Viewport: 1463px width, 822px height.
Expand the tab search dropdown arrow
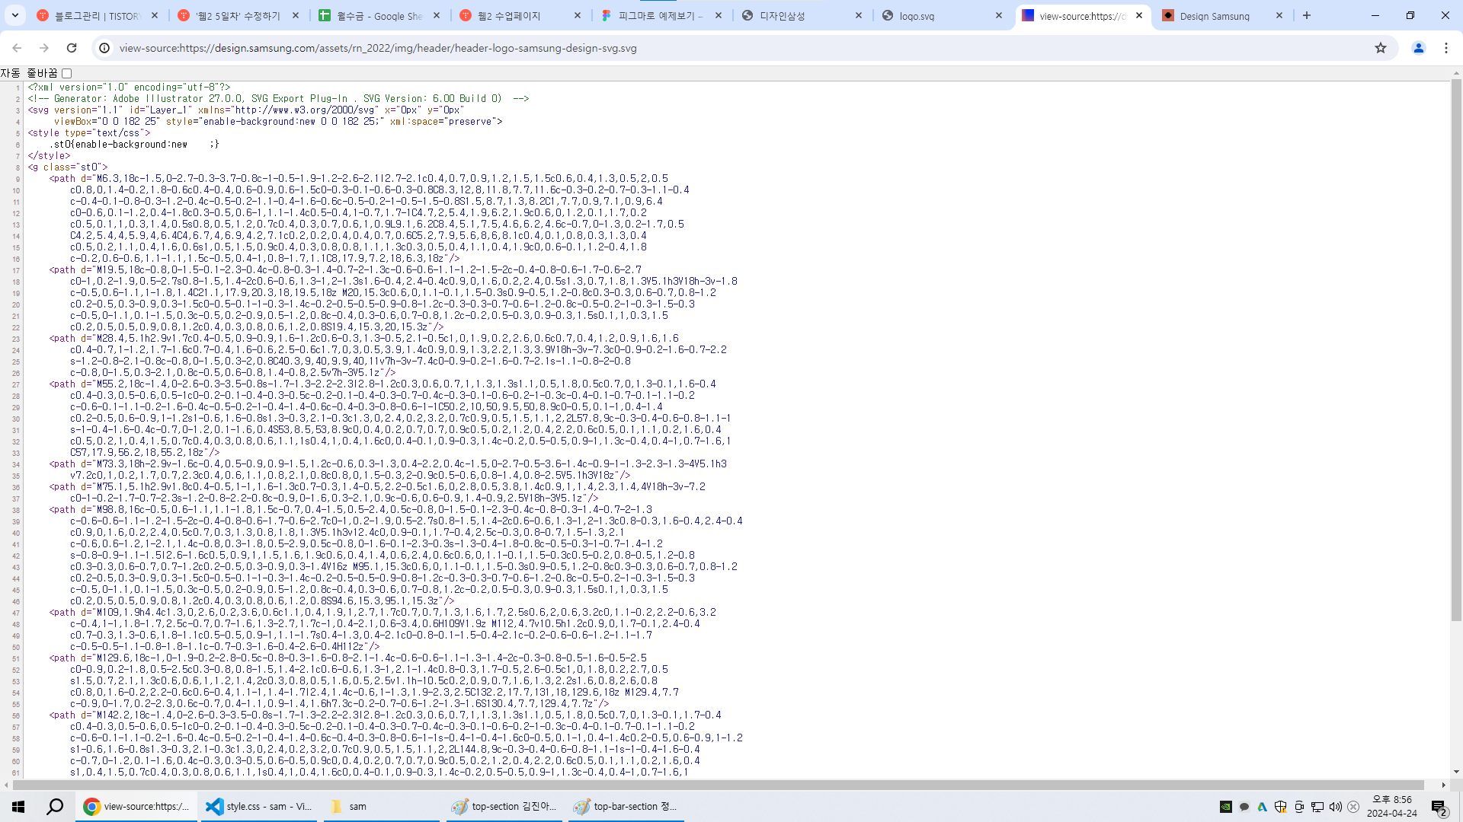coord(15,15)
